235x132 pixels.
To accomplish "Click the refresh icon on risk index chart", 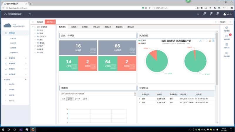I will [x=210, y=41].
